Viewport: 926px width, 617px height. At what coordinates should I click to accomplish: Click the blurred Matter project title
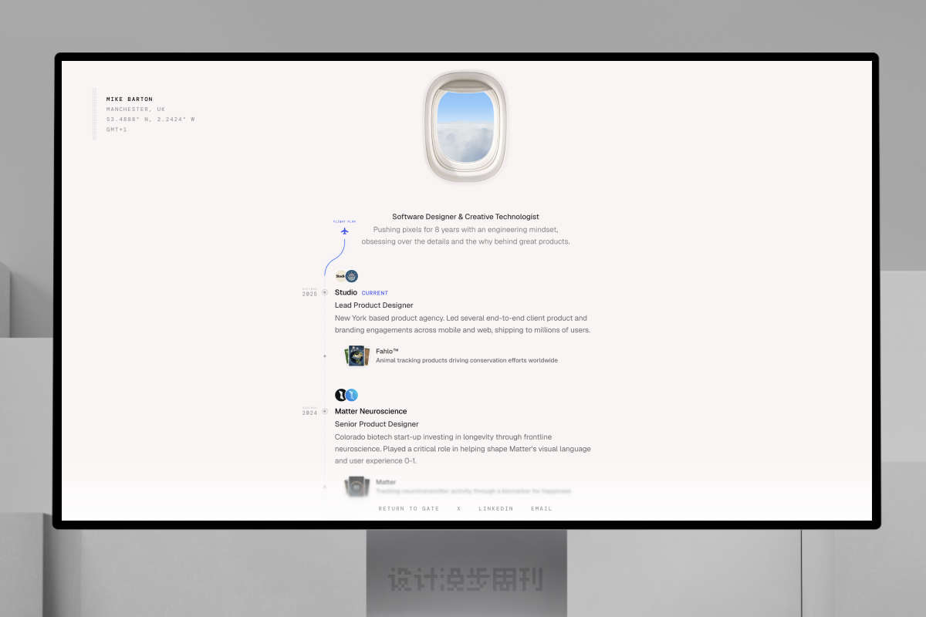(386, 482)
